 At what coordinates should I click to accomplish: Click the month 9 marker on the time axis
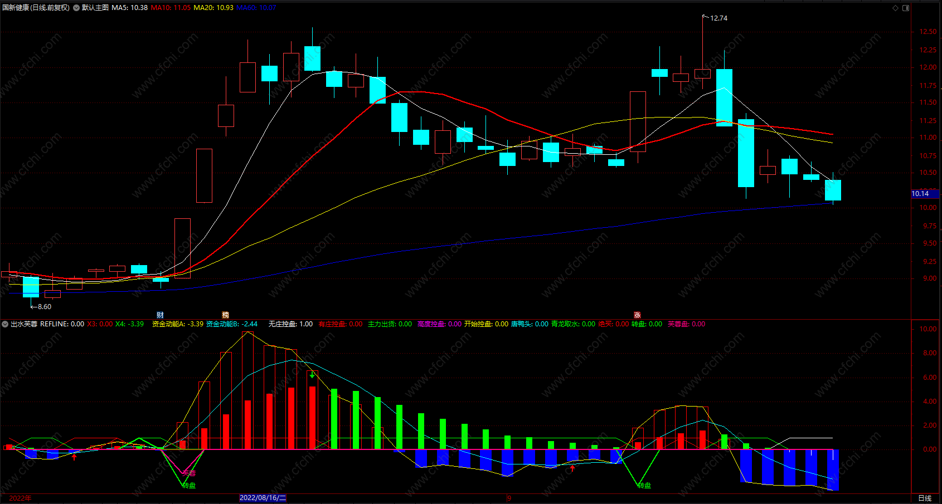click(x=509, y=498)
